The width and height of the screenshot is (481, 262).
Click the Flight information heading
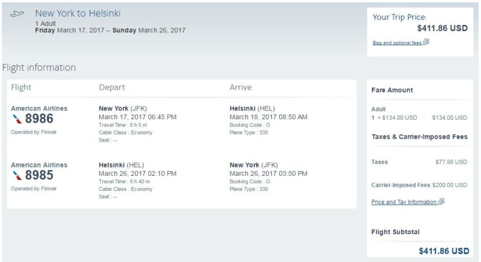pyautogui.click(x=39, y=68)
